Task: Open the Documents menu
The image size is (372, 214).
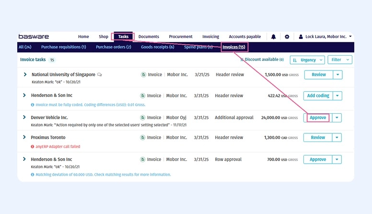Action: 149,36
